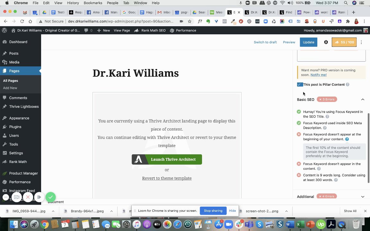Open Finder from the Dock
Viewport: 370px width, 231px height.
tap(14, 224)
